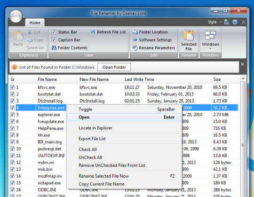The height and width of the screenshot is (197, 254).
Task: Click the Copy icon in Clipboard group
Action: (30, 40)
